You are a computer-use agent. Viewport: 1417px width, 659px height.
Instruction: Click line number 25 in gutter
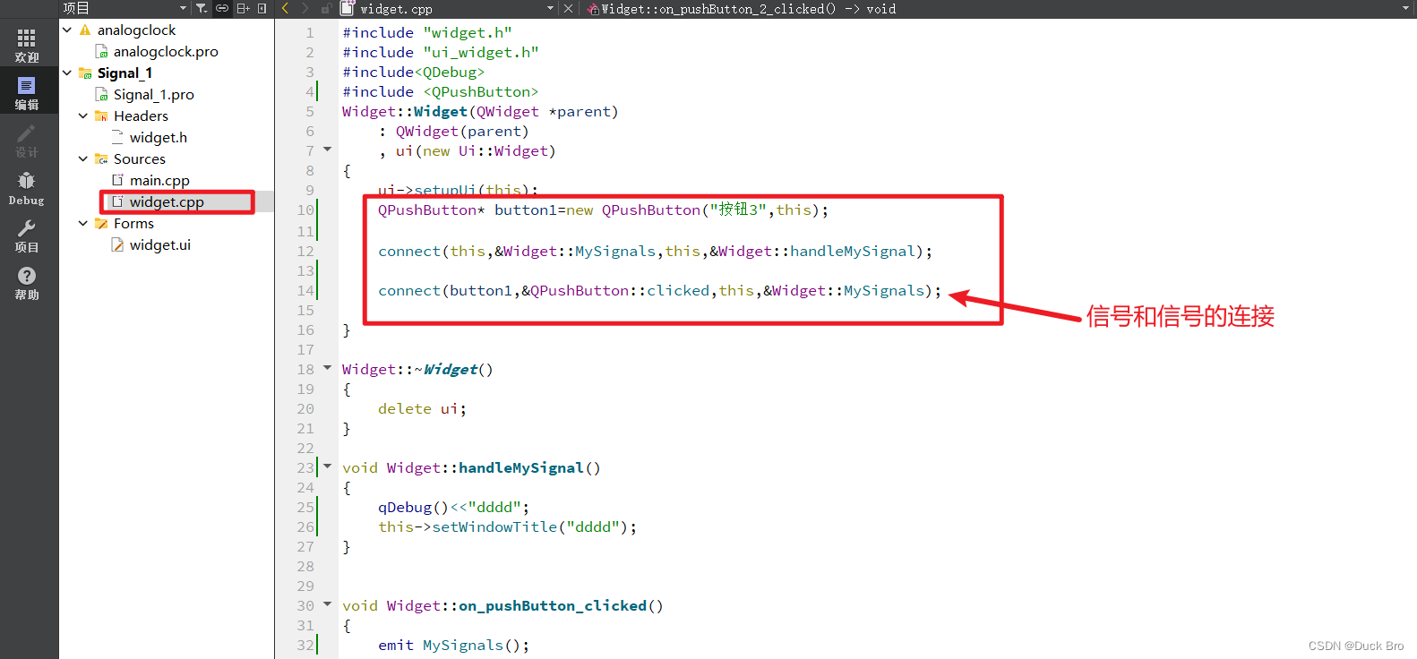coord(305,507)
